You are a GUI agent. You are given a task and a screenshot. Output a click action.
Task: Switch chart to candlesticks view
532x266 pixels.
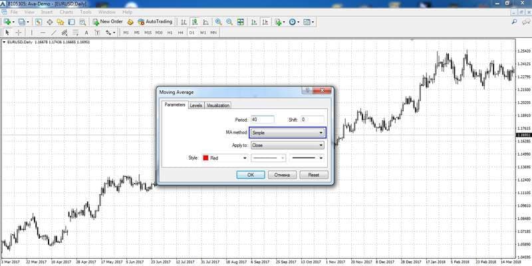pos(195,22)
